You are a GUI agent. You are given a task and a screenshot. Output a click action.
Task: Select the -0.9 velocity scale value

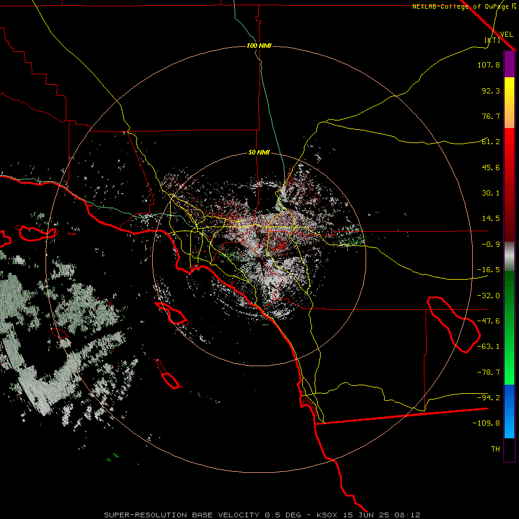[491, 245]
